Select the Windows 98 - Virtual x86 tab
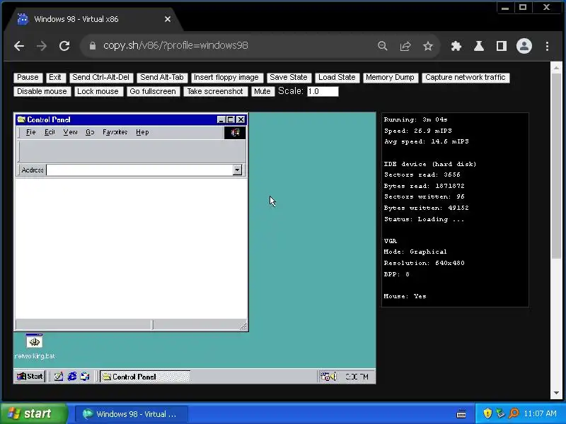The width and height of the screenshot is (566, 424). [x=94, y=19]
